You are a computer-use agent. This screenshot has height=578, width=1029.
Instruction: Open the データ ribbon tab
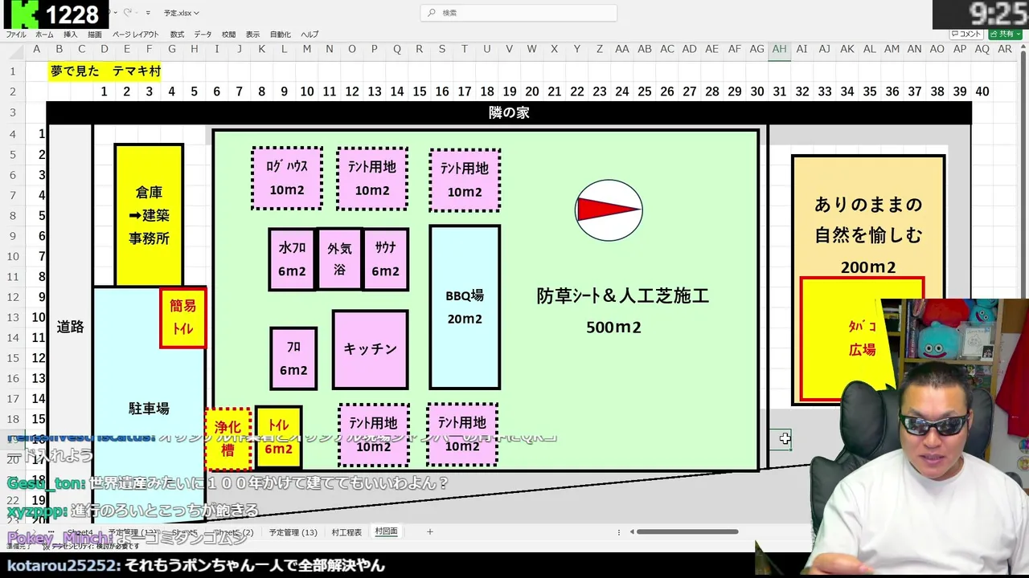[x=203, y=35]
